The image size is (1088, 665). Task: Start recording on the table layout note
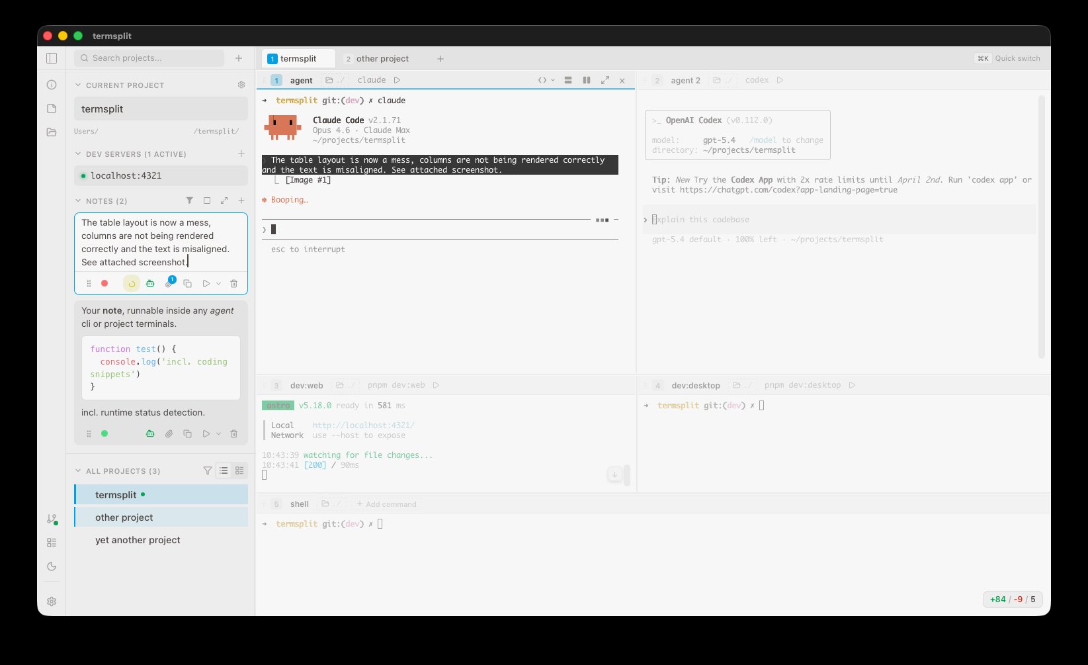click(105, 283)
